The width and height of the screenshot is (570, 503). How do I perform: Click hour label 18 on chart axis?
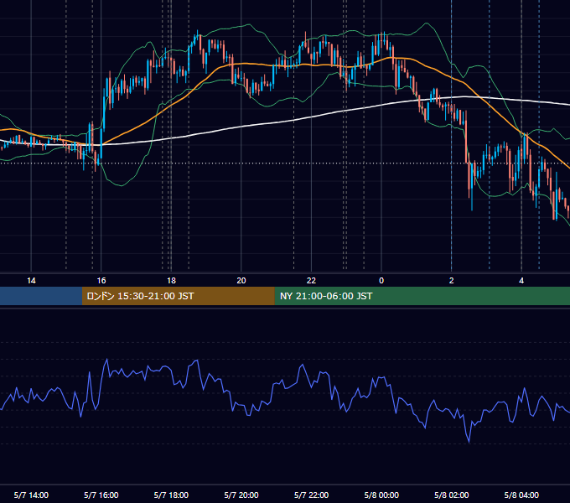pyautogui.click(x=171, y=281)
